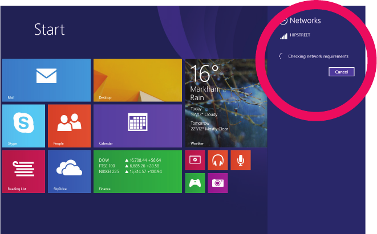Open the Music headphones tile
377x234 pixels.
tap(218, 161)
